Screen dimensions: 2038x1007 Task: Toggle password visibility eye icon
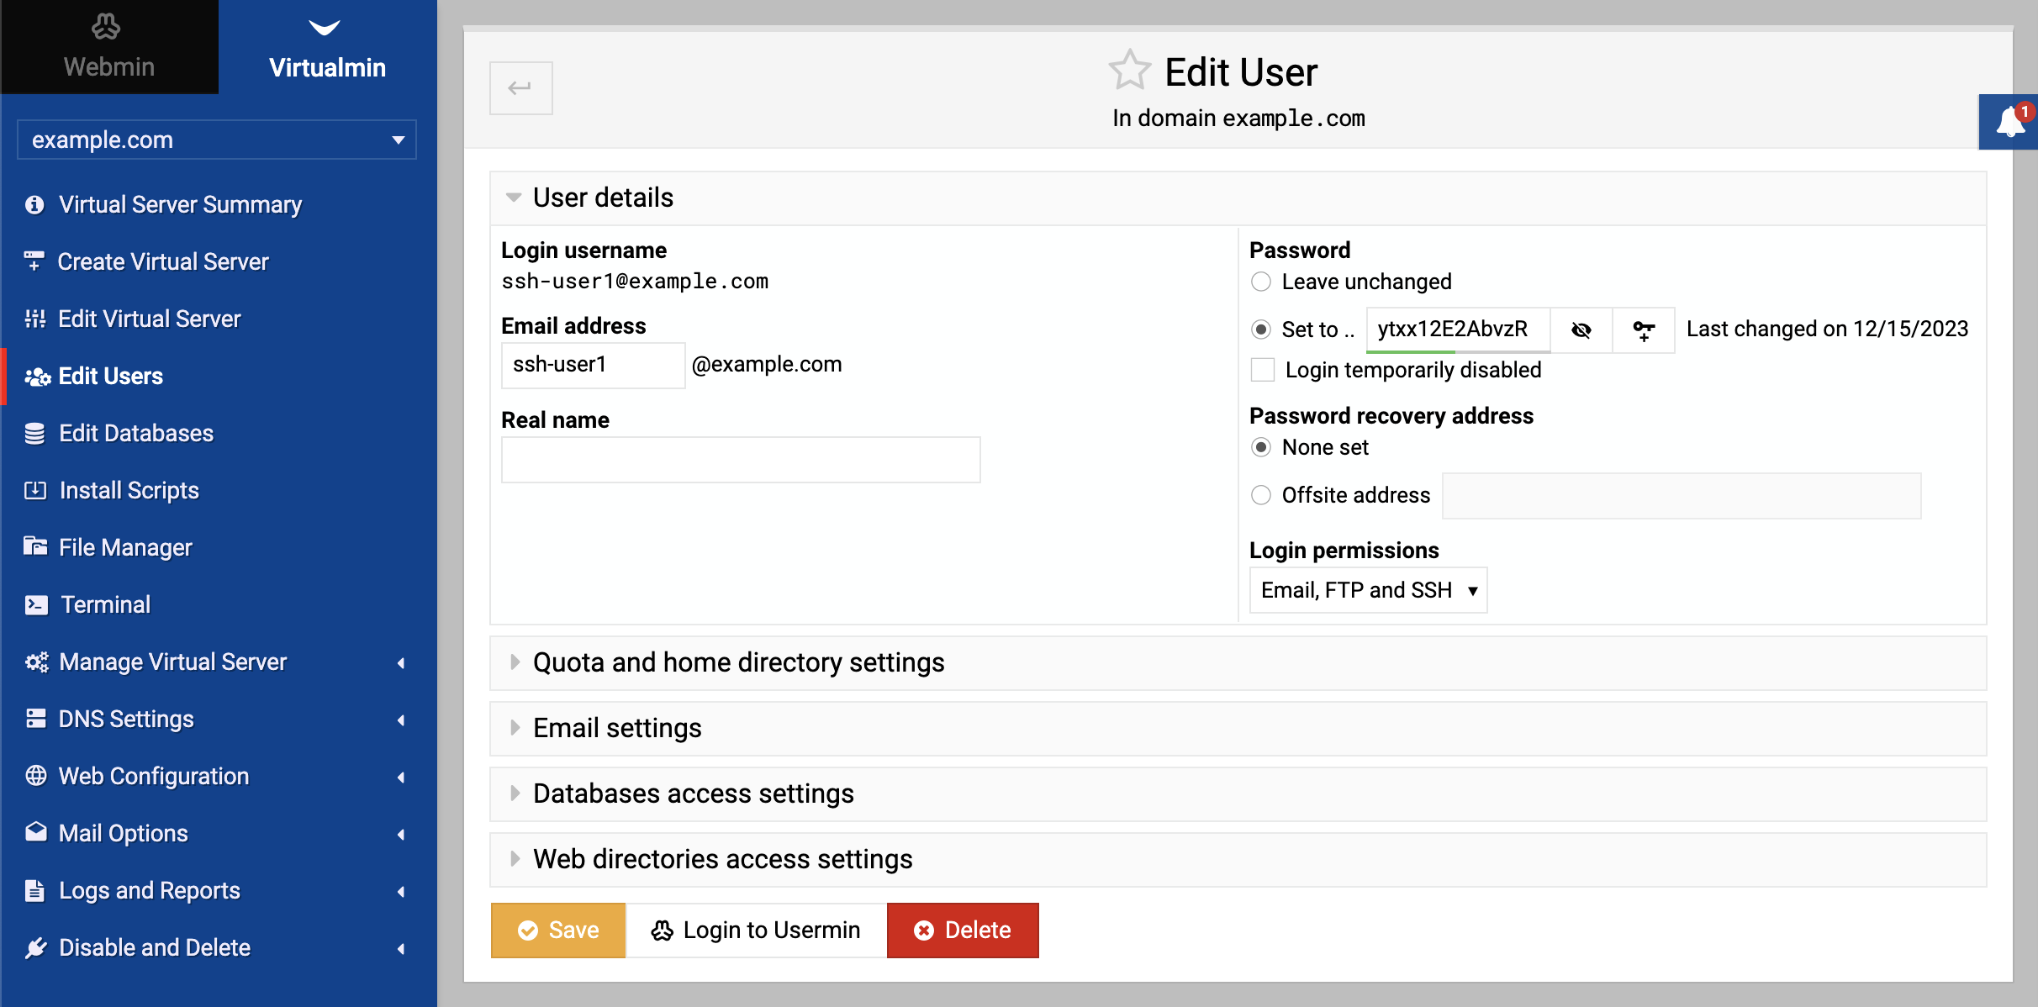(1581, 330)
